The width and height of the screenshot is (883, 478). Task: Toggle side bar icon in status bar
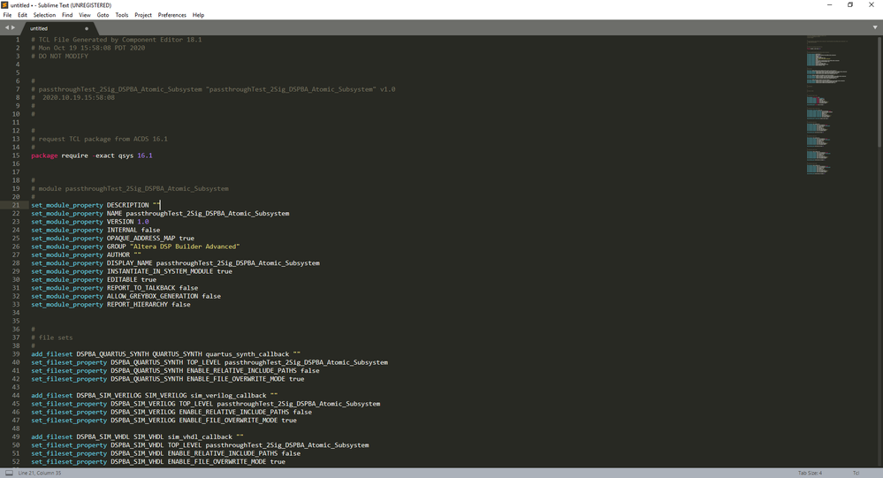click(9, 473)
